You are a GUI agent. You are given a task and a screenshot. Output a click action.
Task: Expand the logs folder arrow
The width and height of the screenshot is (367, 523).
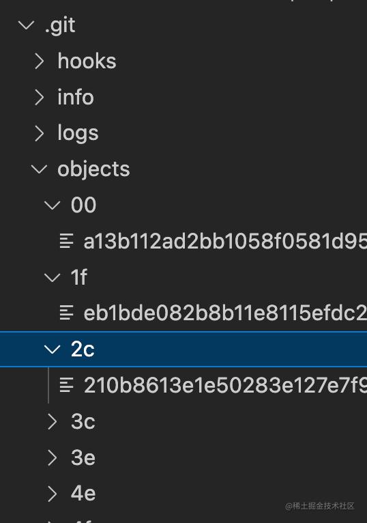click(40, 133)
